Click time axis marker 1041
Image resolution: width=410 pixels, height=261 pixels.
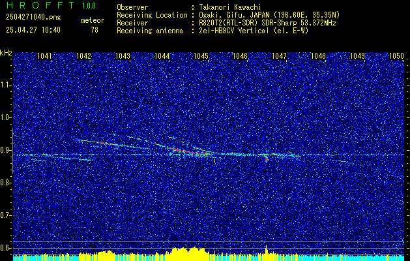[44, 55]
